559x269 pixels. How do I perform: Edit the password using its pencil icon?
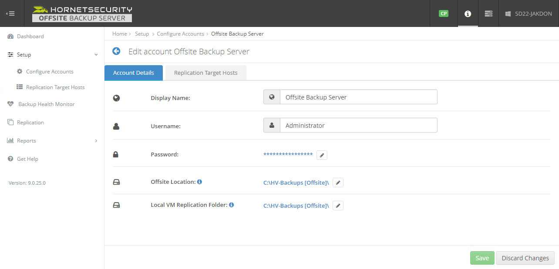coord(321,155)
